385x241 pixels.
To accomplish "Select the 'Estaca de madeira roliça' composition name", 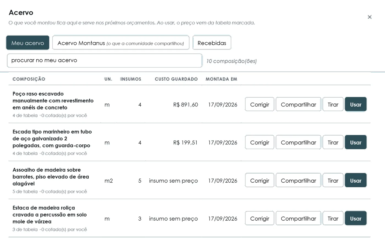I will point(50,215).
